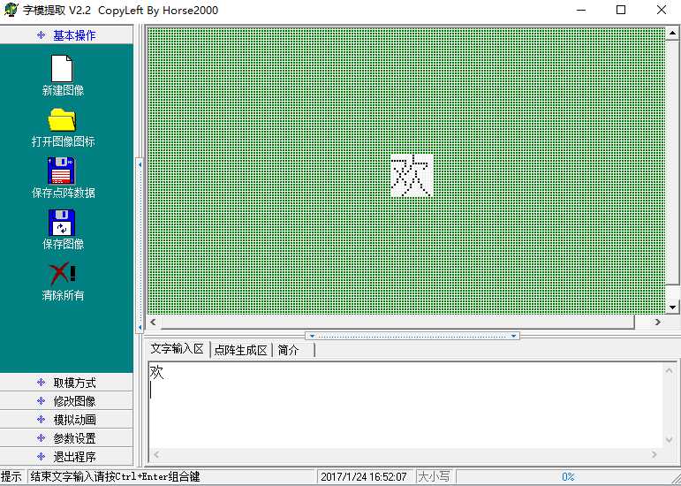Switch to the 文字输入区 tab
This screenshot has height=486, width=681.
[x=178, y=349]
